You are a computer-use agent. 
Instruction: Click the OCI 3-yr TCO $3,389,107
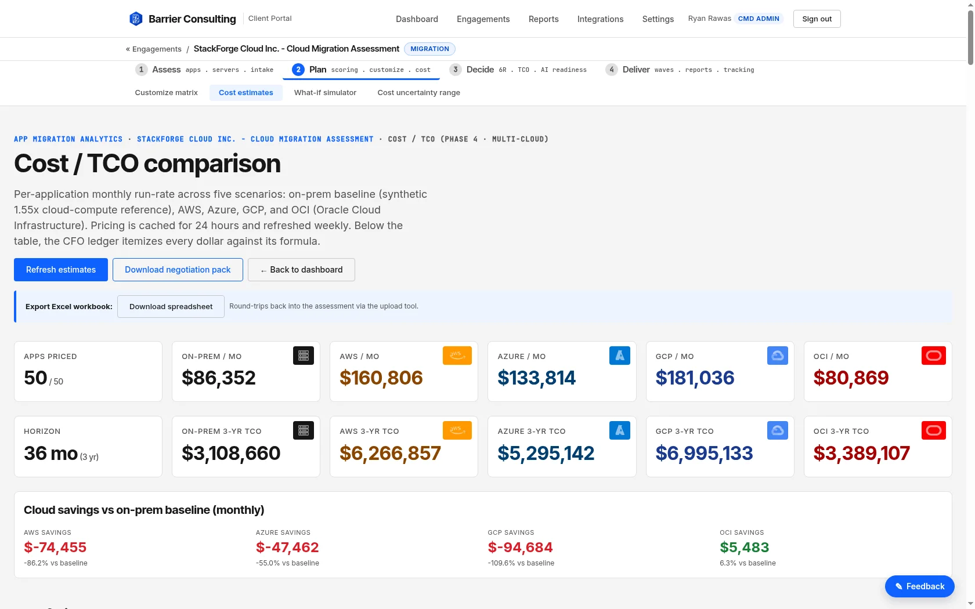861,454
